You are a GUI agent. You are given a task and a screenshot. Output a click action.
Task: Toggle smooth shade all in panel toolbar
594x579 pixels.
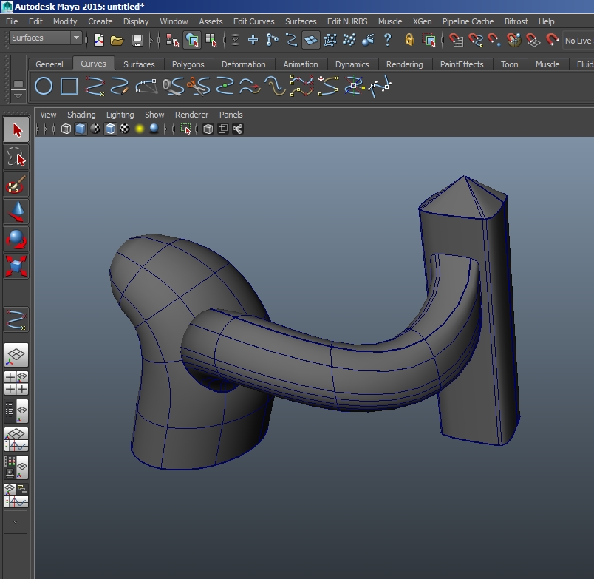(81, 129)
